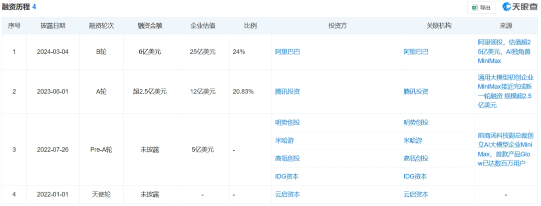Open 腾讯投资 in the 关联机构 column

pos(416,91)
